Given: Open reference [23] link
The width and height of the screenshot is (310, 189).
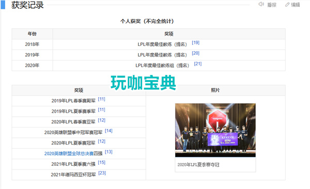Looking at the screenshot, I should [102, 173].
